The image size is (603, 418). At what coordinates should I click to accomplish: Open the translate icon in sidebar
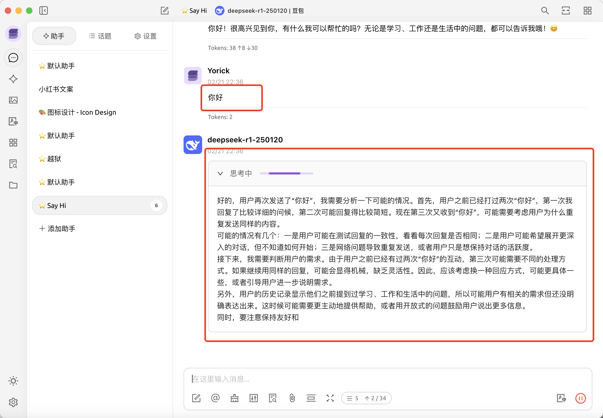click(x=13, y=121)
